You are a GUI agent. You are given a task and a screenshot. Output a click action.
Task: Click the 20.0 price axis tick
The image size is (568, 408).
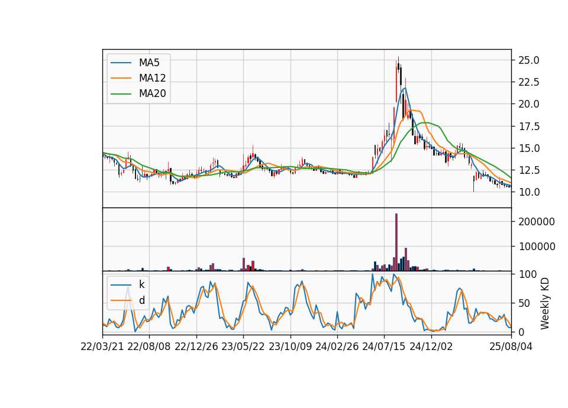pos(529,104)
